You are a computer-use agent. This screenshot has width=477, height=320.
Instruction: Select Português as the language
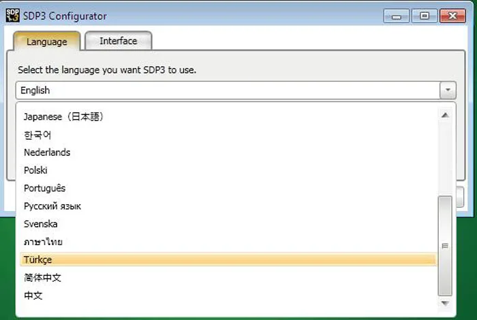coord(228,188)
